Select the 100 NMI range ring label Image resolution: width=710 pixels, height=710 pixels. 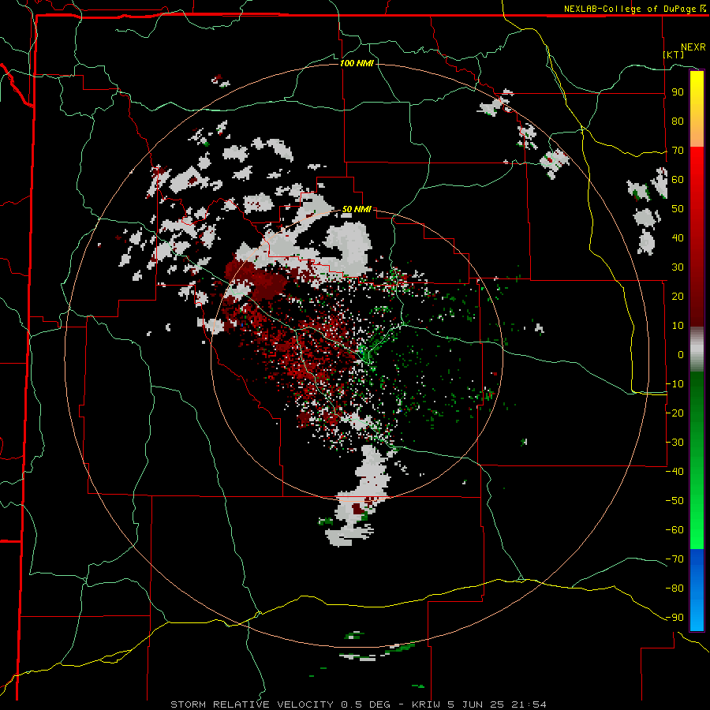[x=357, y=63]
